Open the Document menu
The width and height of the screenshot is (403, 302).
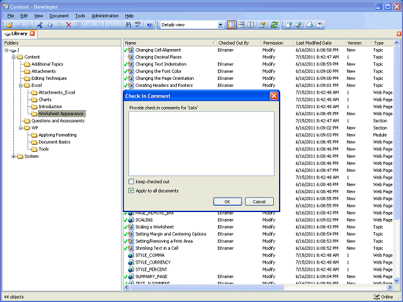(x=59, y=16)
